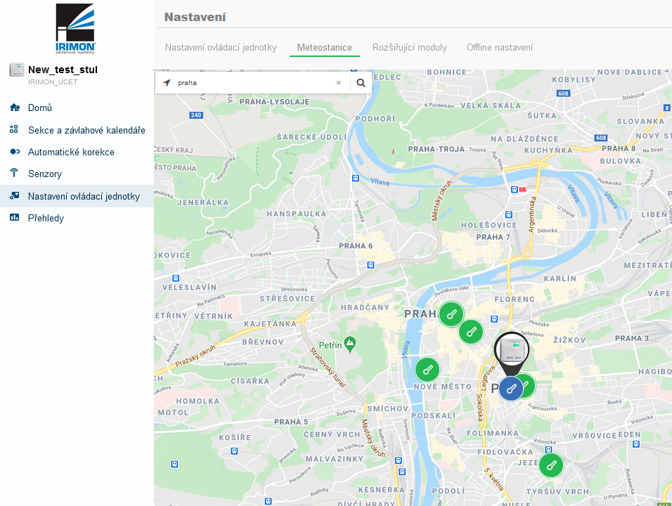
Task: Select green station marker beside Nové Město label
Action: click(427, 370)
